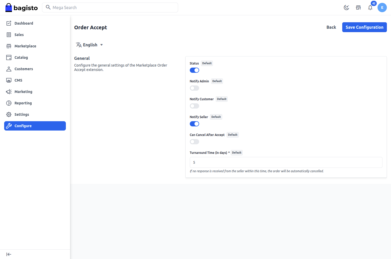Viewport: 391px width, 259px height.
Task: Open the storefront shop icon
Action: (358, 8)
